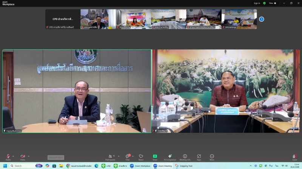302x169 pixels.
Task: Open the React heart menu
Action: (141, 157)
